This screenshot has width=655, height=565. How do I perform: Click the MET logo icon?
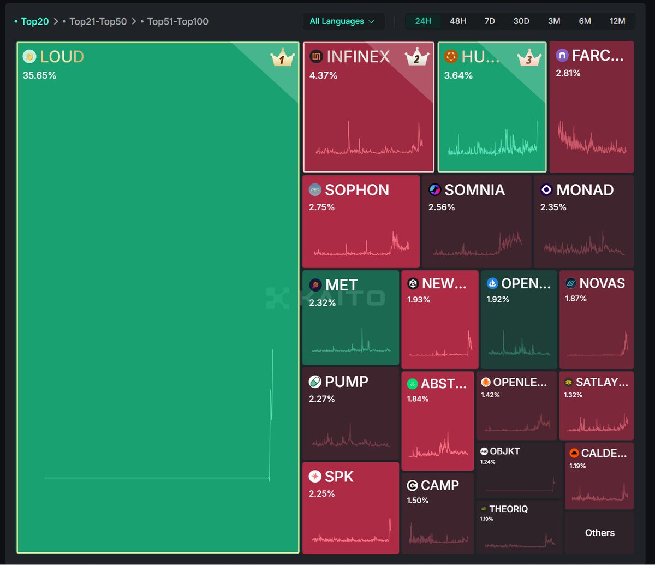(315, 285)
